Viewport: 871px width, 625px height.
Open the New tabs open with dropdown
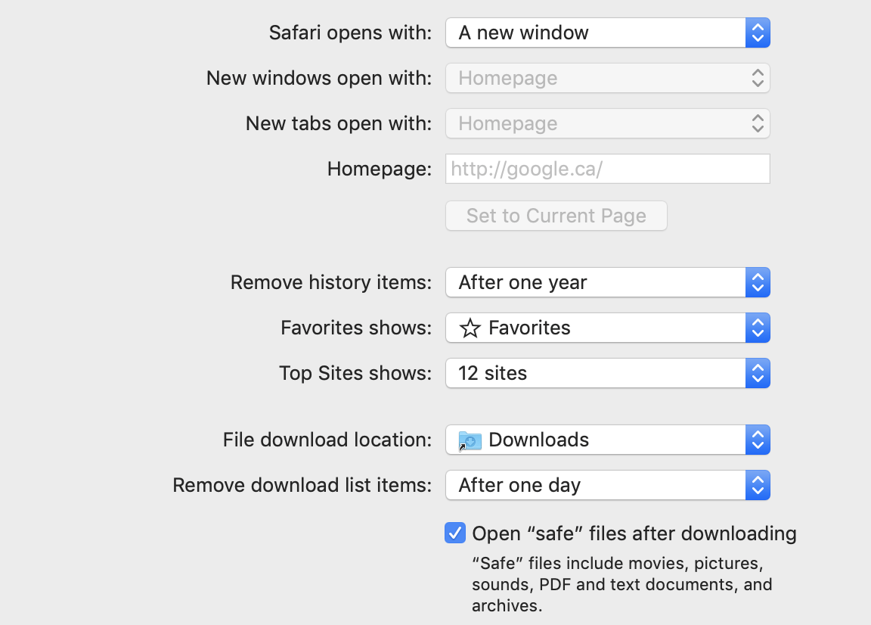(596, 123)
